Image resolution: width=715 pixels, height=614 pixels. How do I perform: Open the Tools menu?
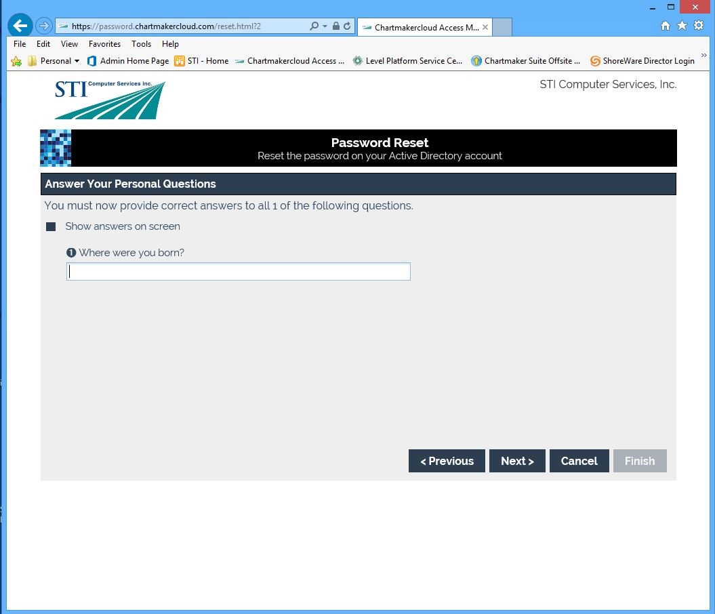141,44
